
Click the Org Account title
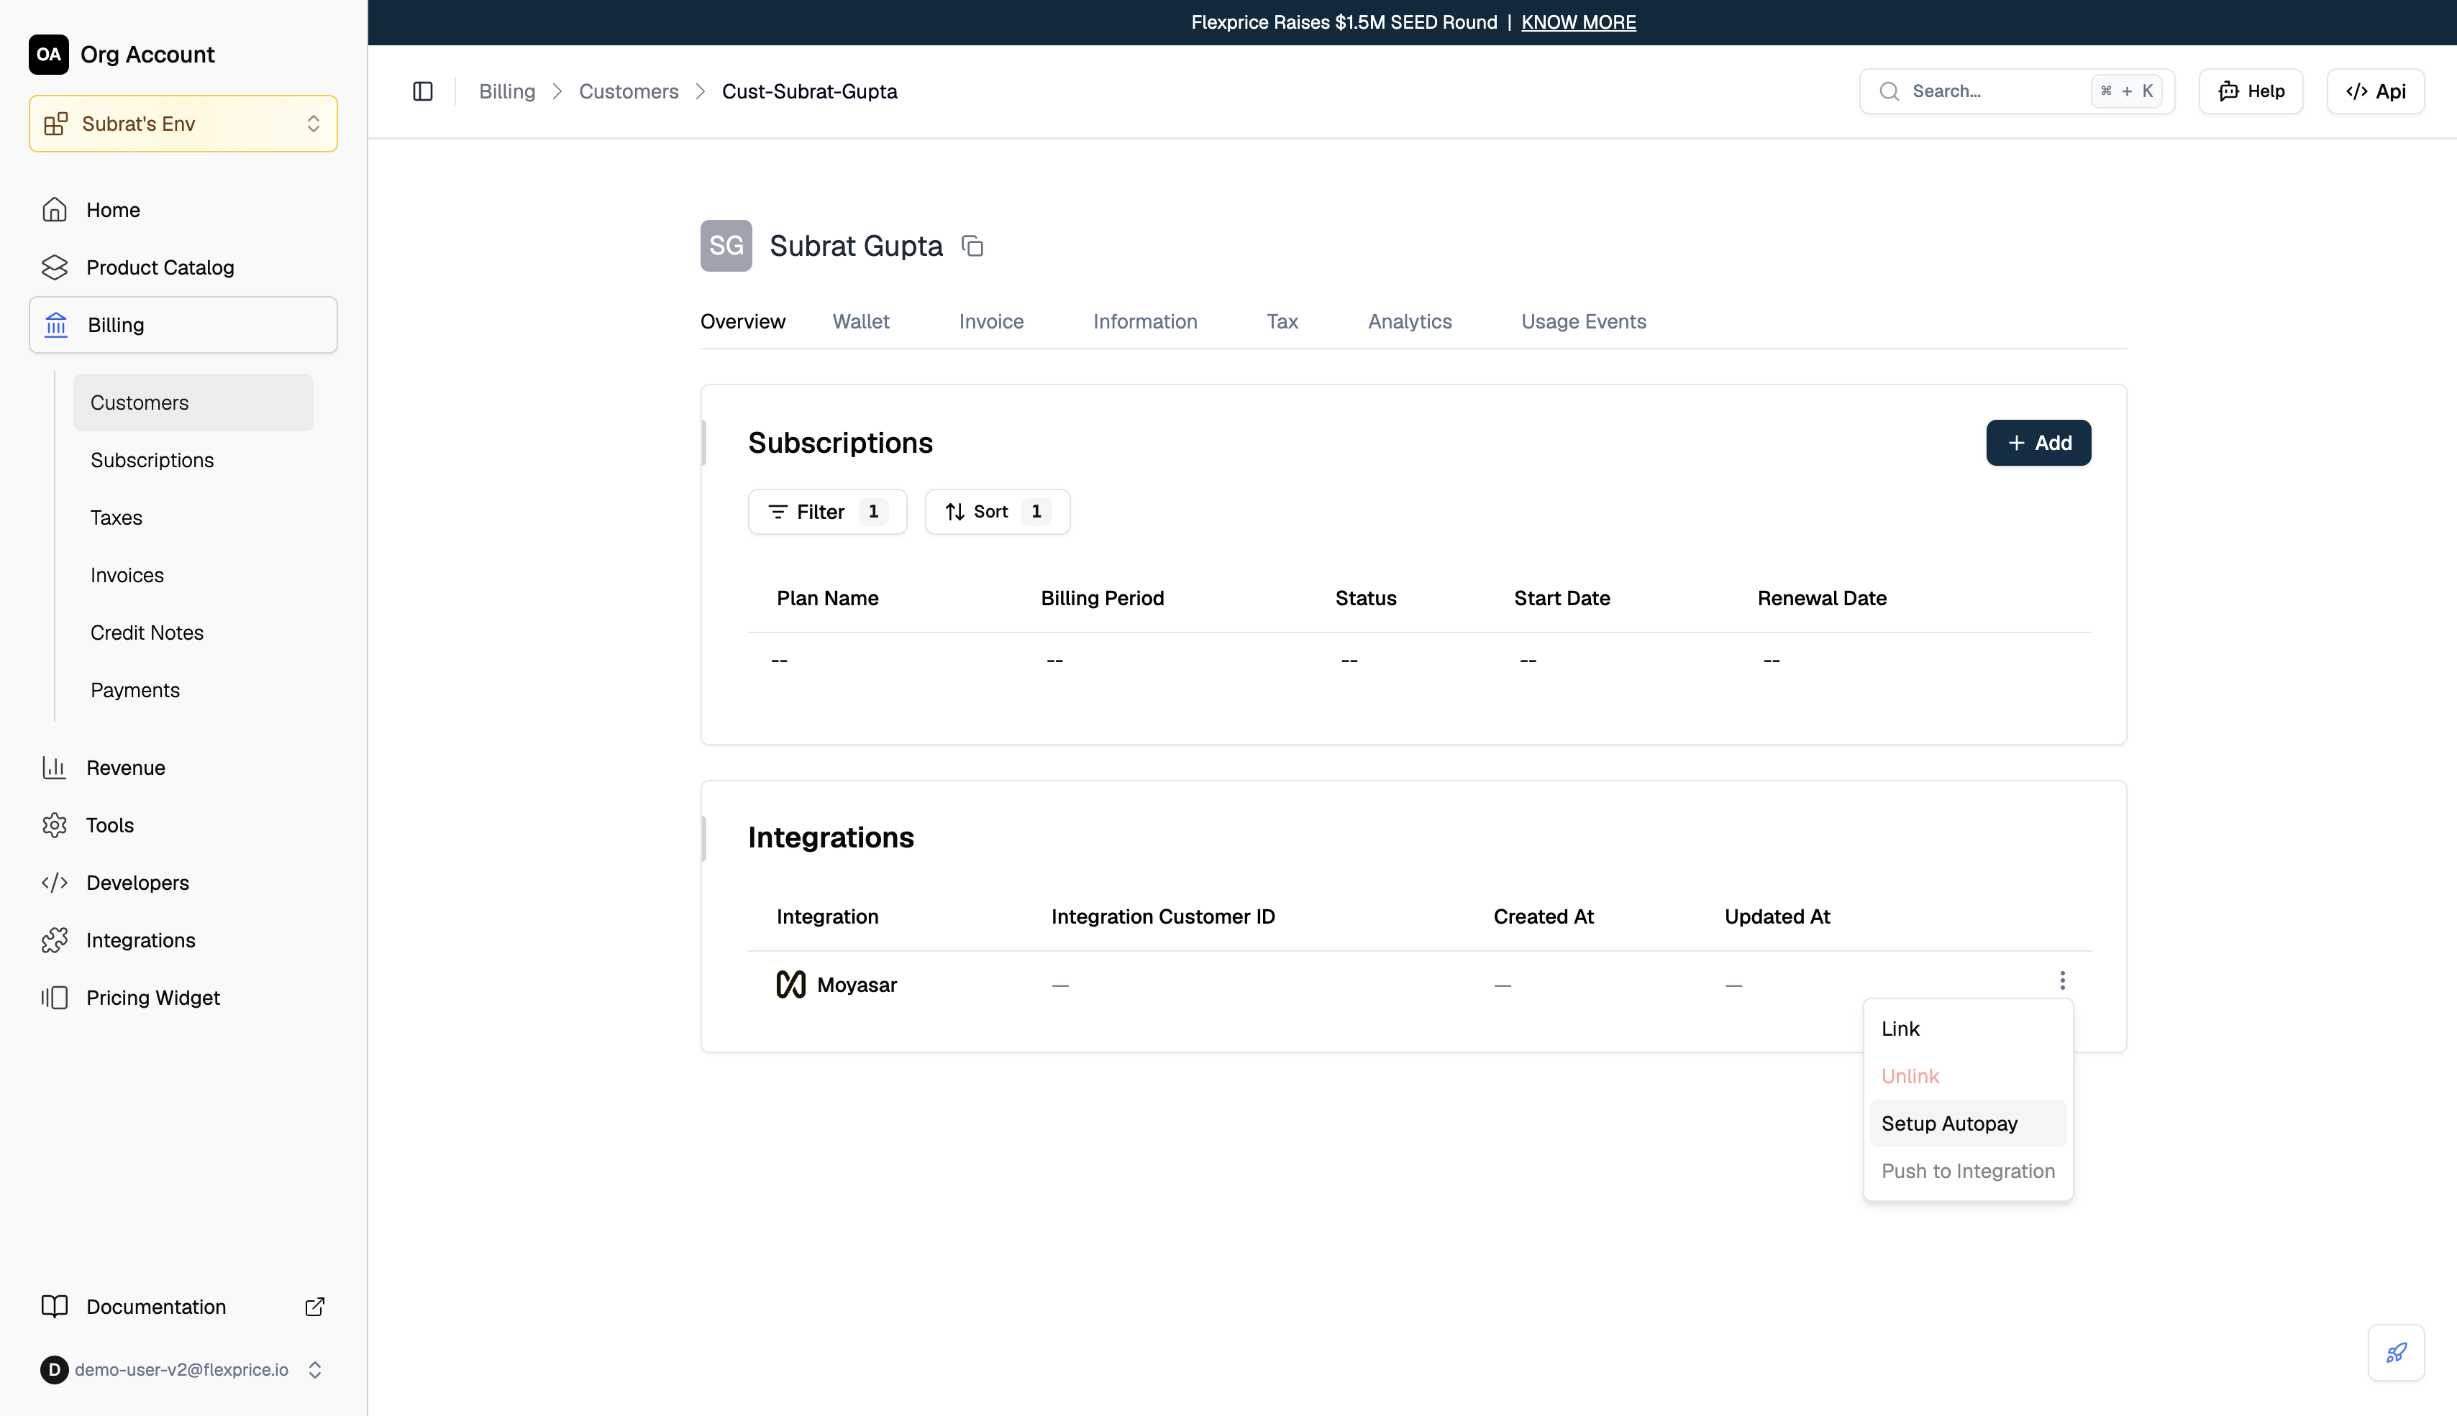point(147,55)
